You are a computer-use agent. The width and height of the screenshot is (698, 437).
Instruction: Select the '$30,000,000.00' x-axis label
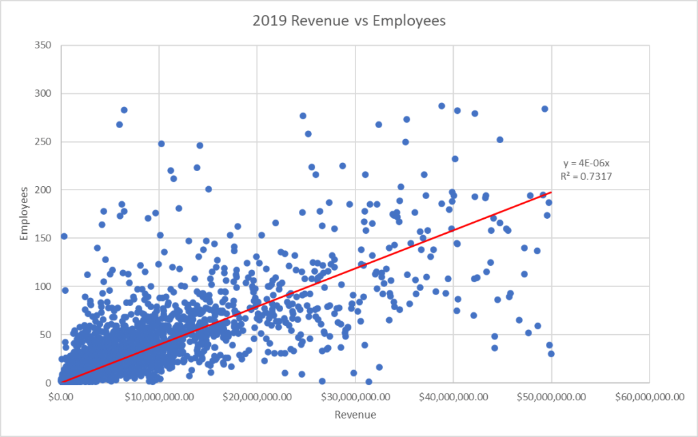click(355, 396)
